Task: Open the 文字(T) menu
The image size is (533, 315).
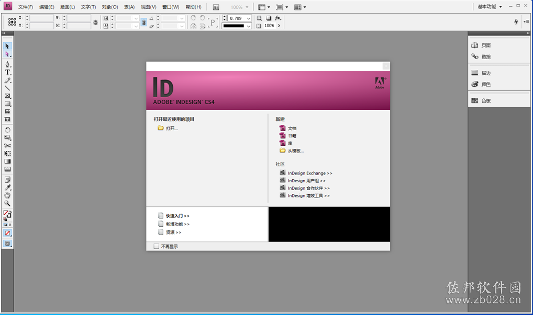Action: [88, 7]
